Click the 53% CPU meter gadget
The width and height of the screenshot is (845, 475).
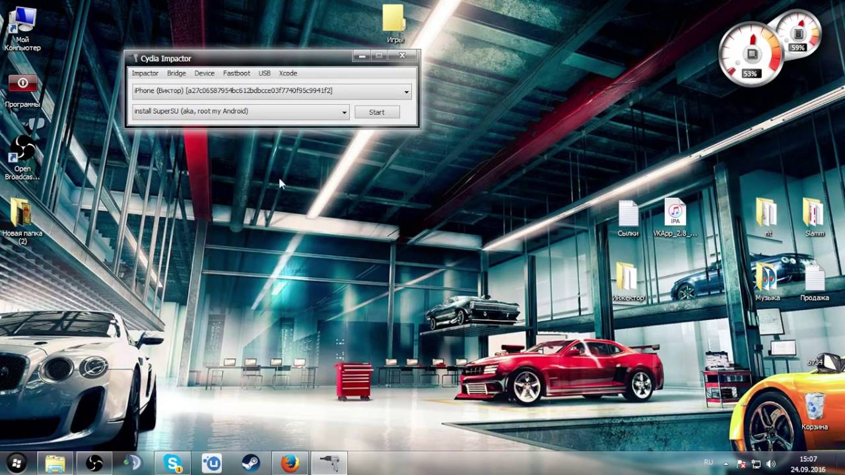click(x=751, y=55)
